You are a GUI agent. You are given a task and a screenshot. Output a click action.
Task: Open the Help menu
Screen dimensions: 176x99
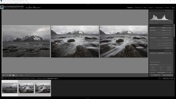28,3
